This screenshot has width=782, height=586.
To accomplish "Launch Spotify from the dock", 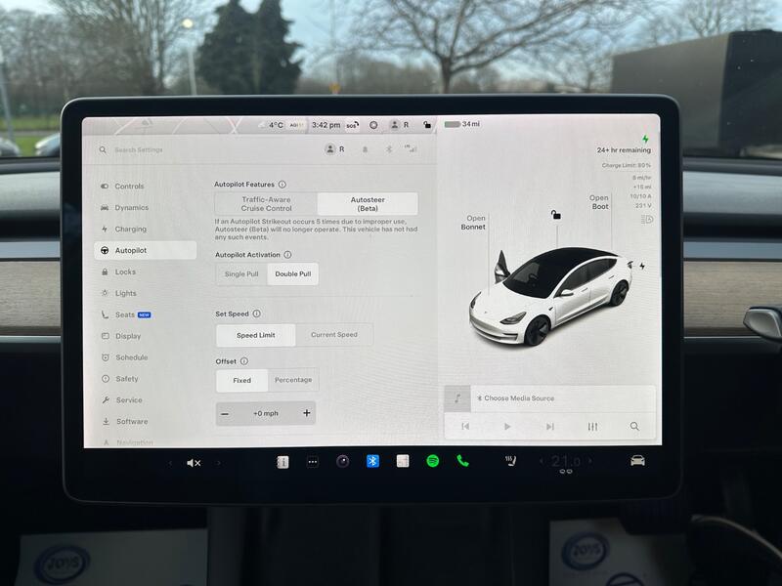I will [433, 461].
